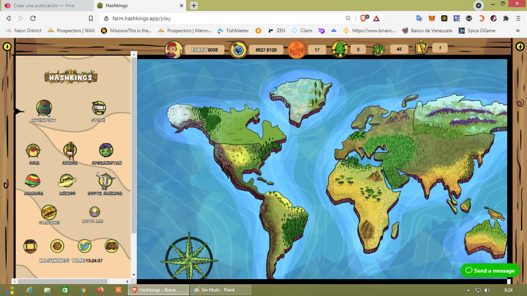527x296 pixels.
Task: Click the Twitter bird icon
Action: coord(84,246)
